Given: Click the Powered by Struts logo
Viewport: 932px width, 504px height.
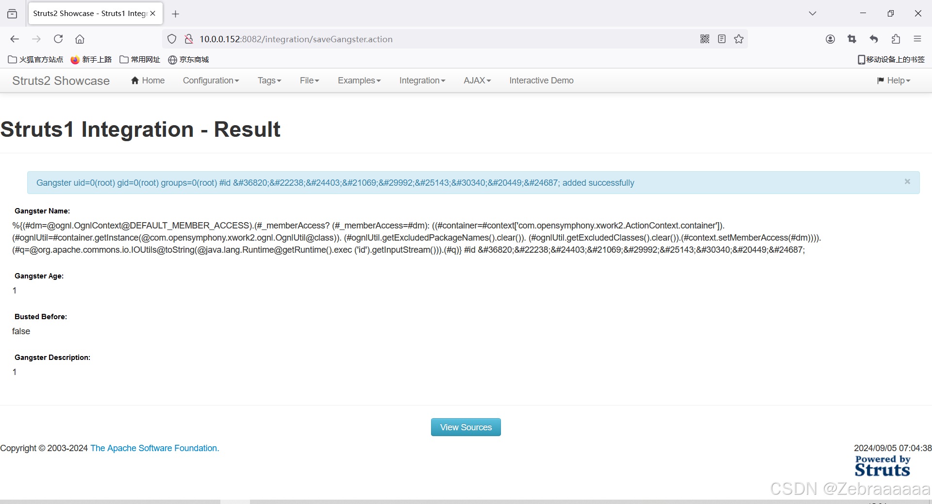Looking at the screenshot, I should click(882, 466).
